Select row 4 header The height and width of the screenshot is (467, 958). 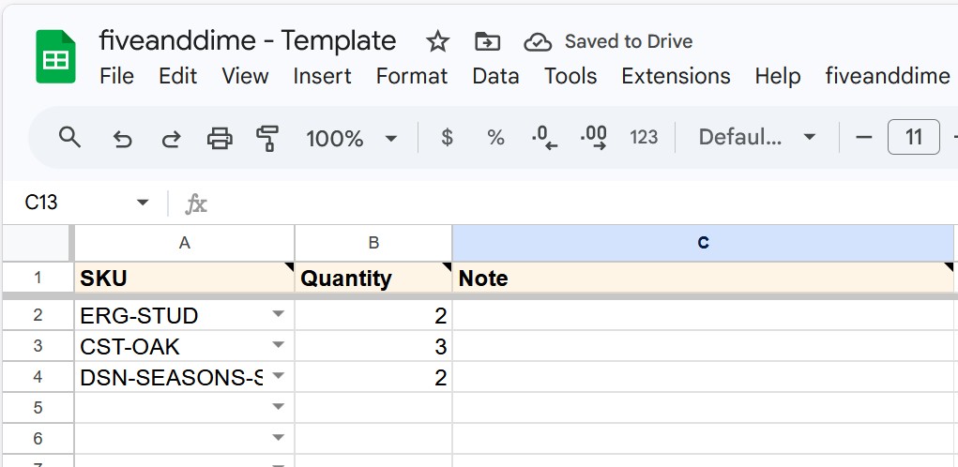click(x=38, y=377)
